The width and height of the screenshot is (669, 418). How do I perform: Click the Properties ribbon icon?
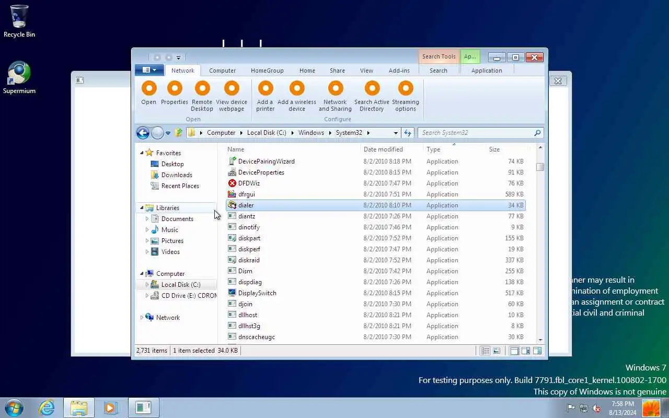[x=175, y=88]
